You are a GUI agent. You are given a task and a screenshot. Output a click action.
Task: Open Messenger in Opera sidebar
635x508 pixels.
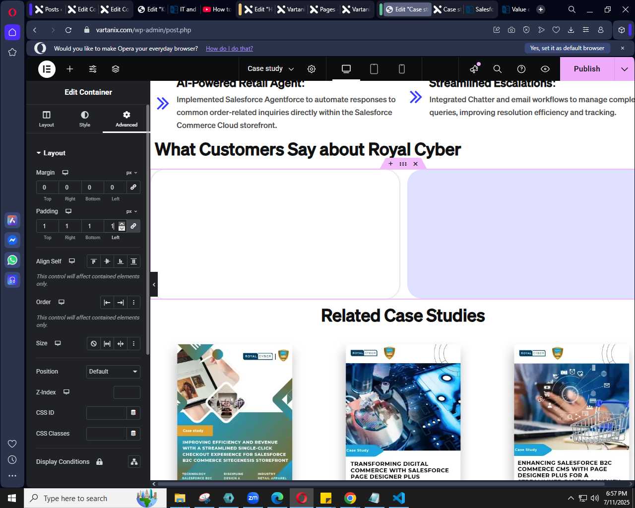12,240
